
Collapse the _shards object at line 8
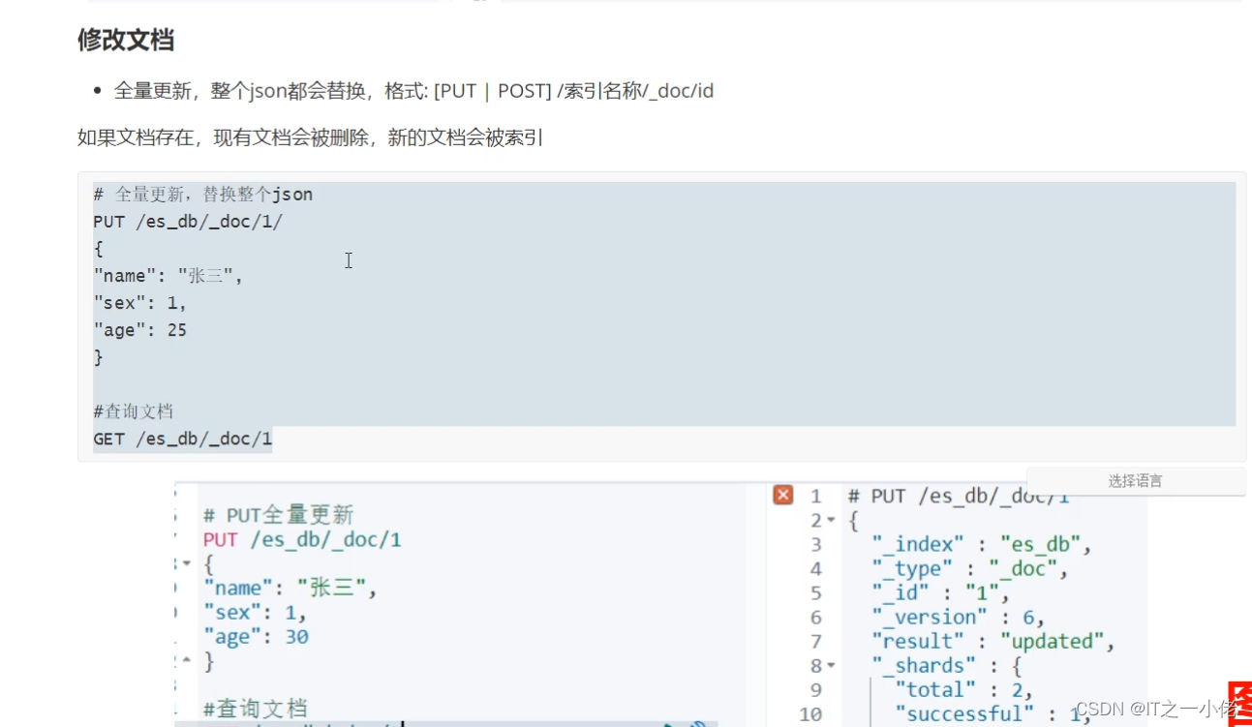click(x=831, y=665)
